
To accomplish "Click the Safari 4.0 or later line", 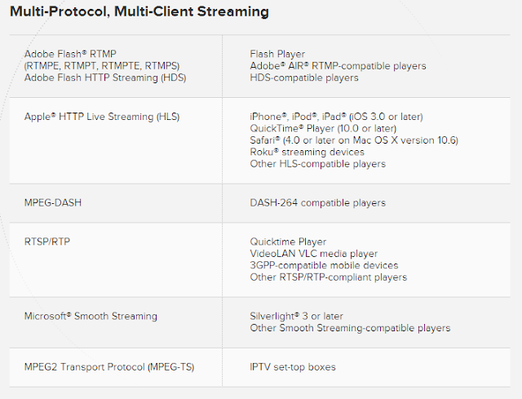I will [354, 140].
